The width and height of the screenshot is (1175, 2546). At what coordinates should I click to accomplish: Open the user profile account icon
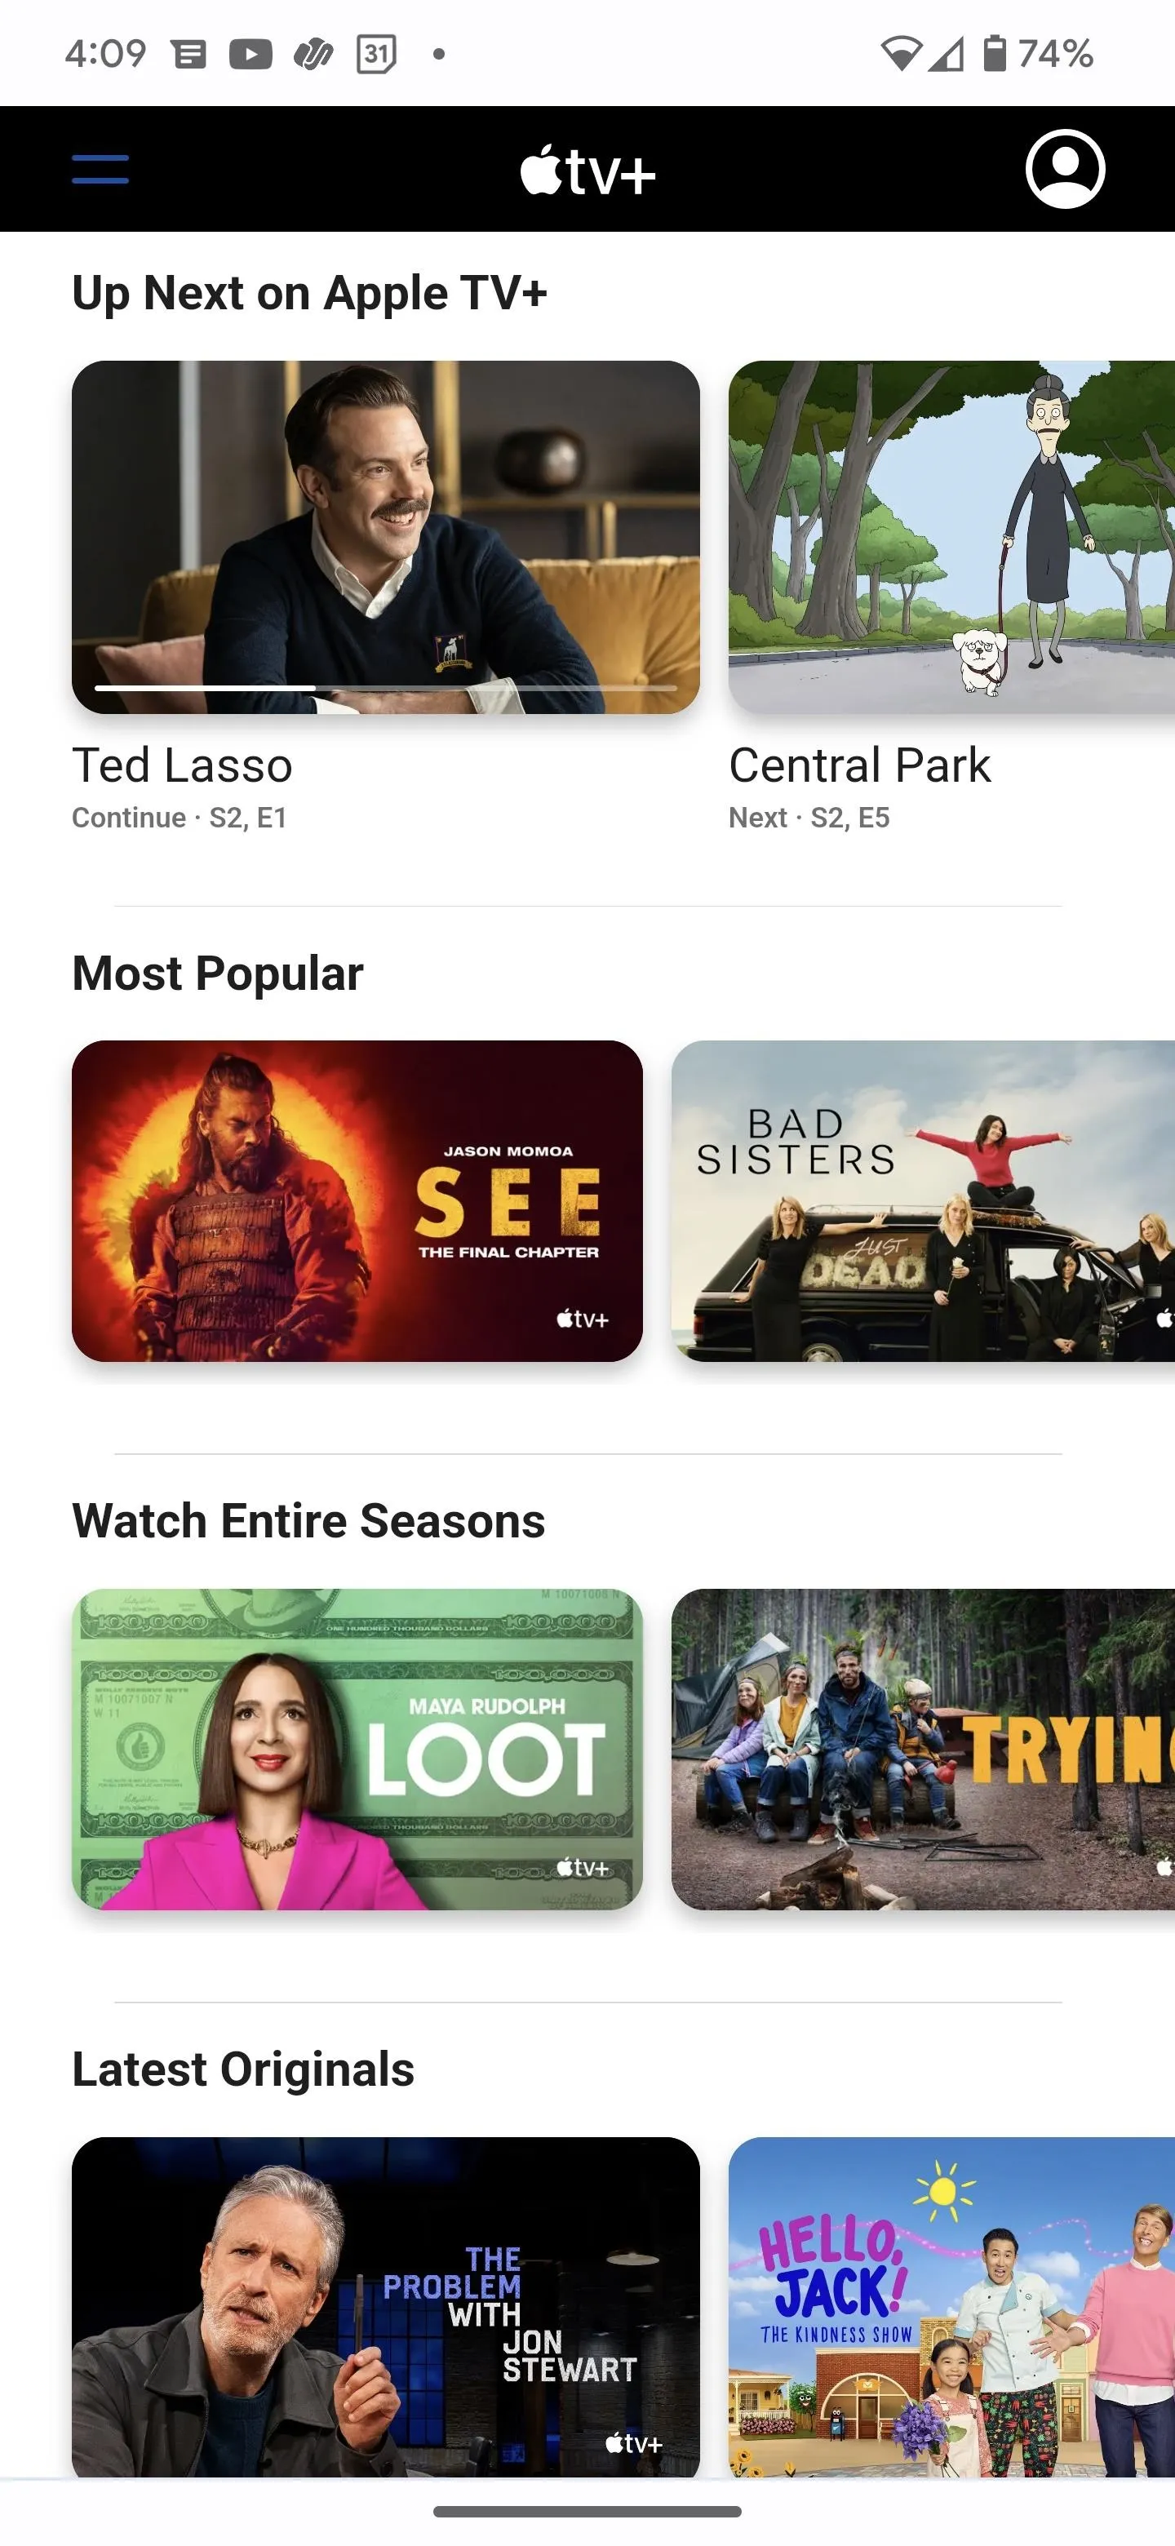(x=1064, y=169)
